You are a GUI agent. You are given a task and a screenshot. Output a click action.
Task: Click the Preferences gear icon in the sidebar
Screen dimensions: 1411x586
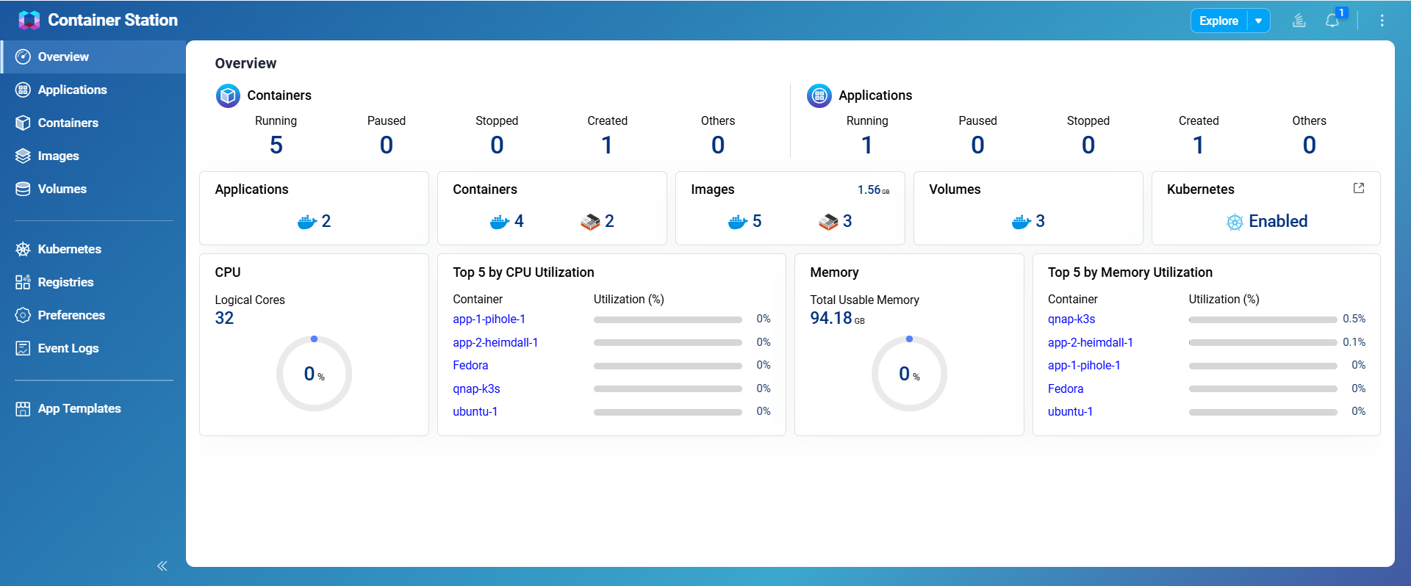tap(23, 315)
